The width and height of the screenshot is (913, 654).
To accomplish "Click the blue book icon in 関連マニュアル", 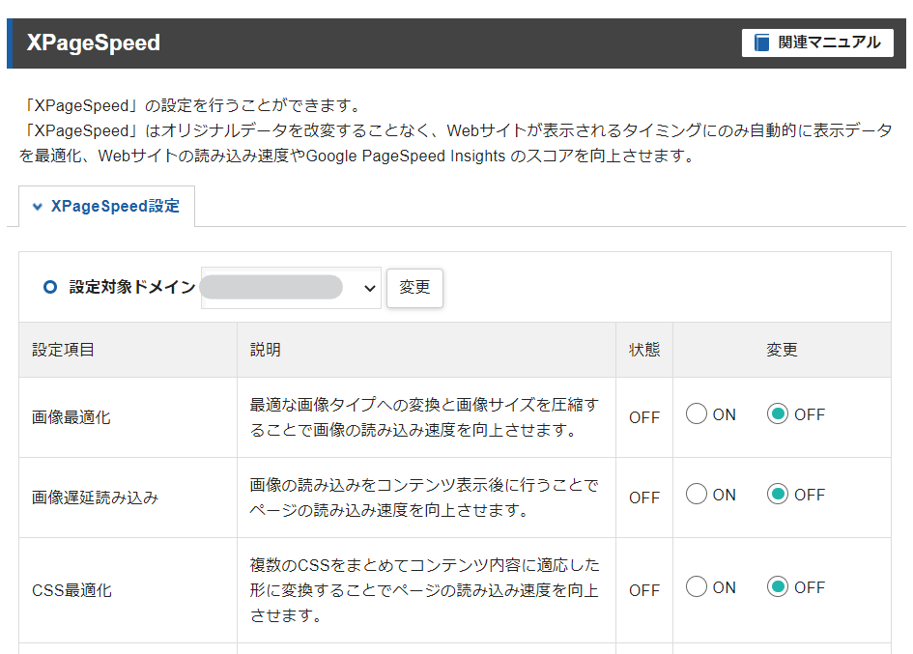I will [761, 43].
